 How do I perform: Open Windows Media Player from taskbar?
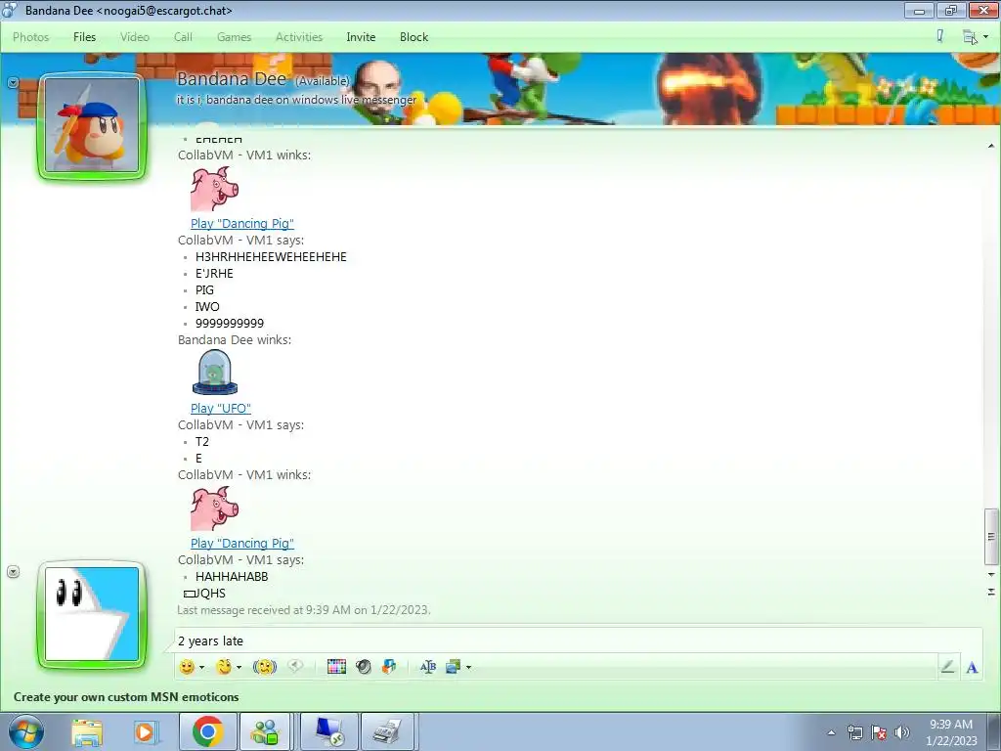[x=145, y=731]
